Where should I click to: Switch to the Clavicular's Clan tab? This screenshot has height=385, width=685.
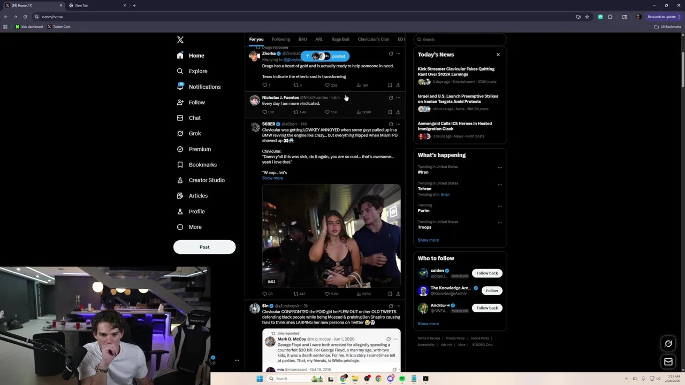(x=374, y=39)
